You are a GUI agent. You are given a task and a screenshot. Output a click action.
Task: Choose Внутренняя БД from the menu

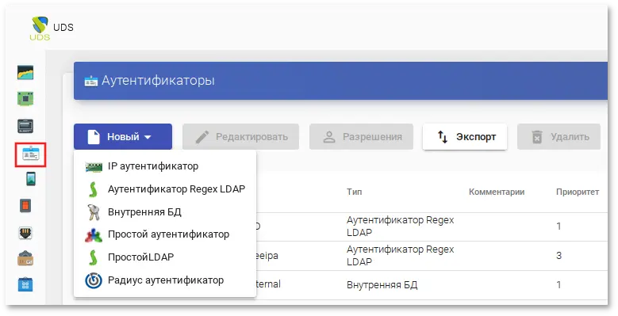165,212
